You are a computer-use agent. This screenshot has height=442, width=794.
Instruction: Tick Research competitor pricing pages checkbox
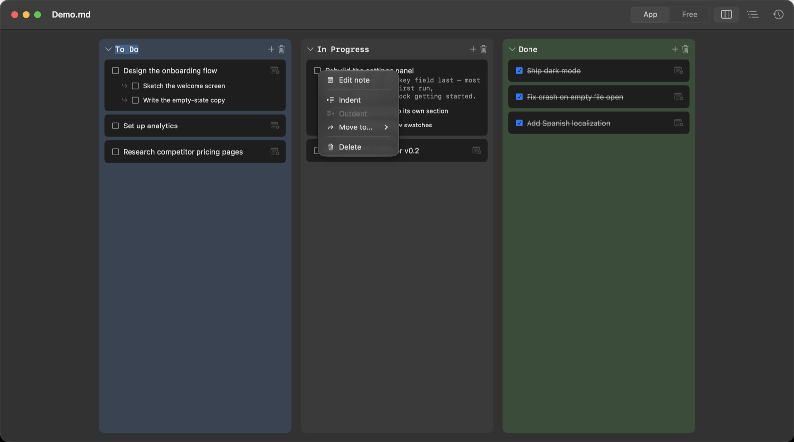[x=115, y=152]
